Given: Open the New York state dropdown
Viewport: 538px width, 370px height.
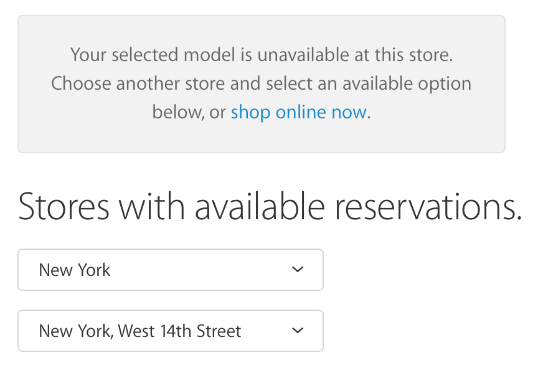Looking at the screenshot, I should (x=170, y=270).
